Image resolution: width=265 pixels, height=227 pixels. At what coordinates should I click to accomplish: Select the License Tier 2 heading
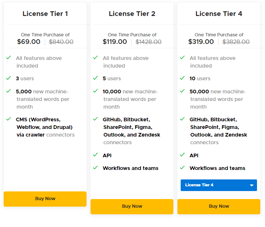click(x=132, y=14)
